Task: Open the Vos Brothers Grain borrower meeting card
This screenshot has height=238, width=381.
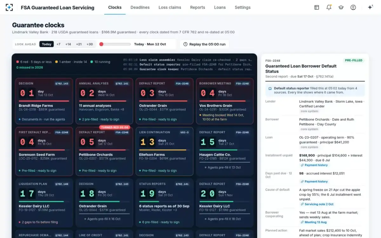Action: coord(224,101)
